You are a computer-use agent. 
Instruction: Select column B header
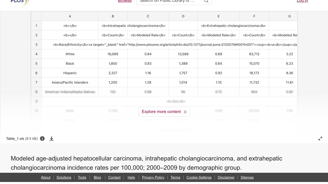click(113, 16)
